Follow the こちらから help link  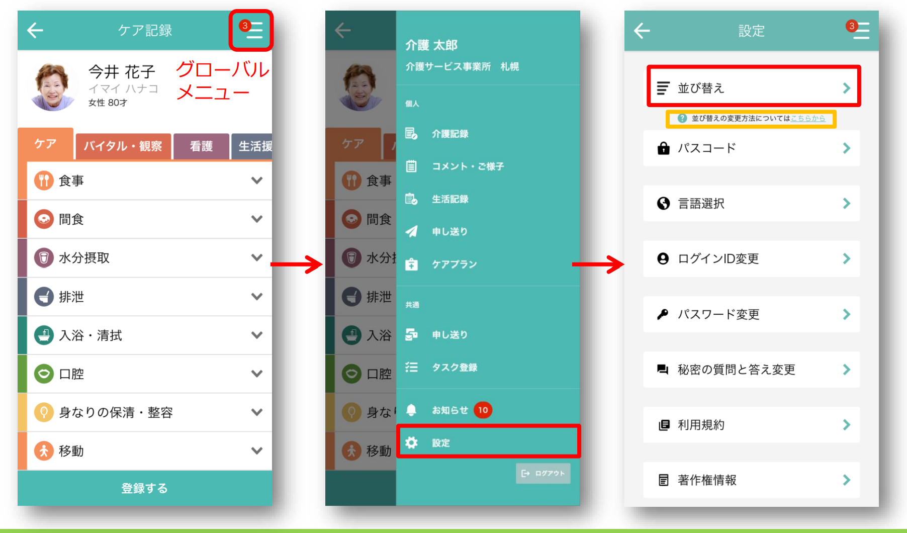(x=808, y=118)
